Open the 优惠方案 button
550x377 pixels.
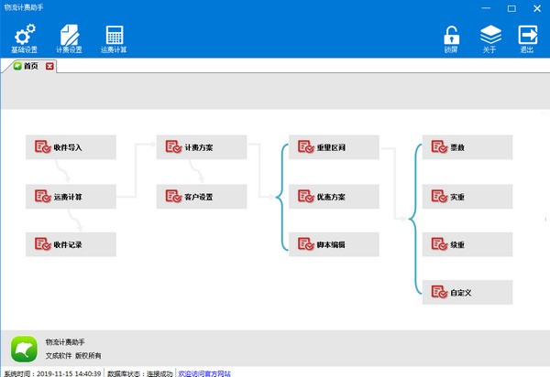(334, 196)
